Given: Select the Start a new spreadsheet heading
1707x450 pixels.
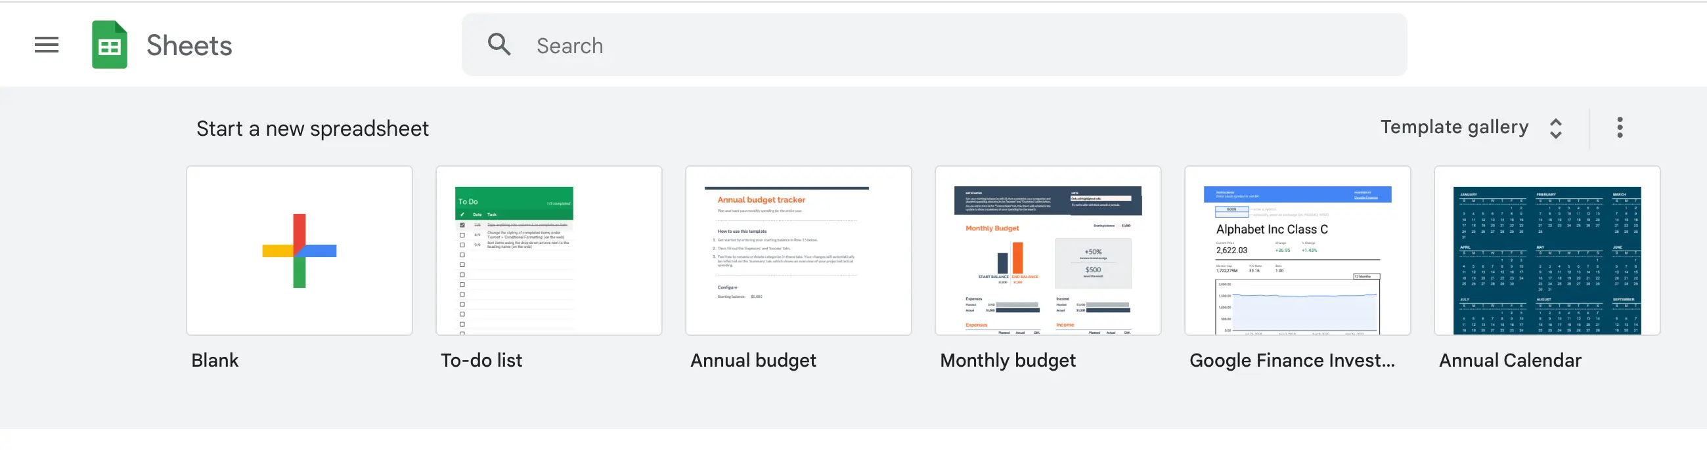Looking at the screenshot, I should point(312,128).
